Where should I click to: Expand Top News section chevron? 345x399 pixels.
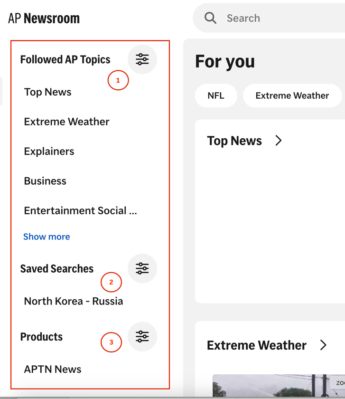click(279, 141)
